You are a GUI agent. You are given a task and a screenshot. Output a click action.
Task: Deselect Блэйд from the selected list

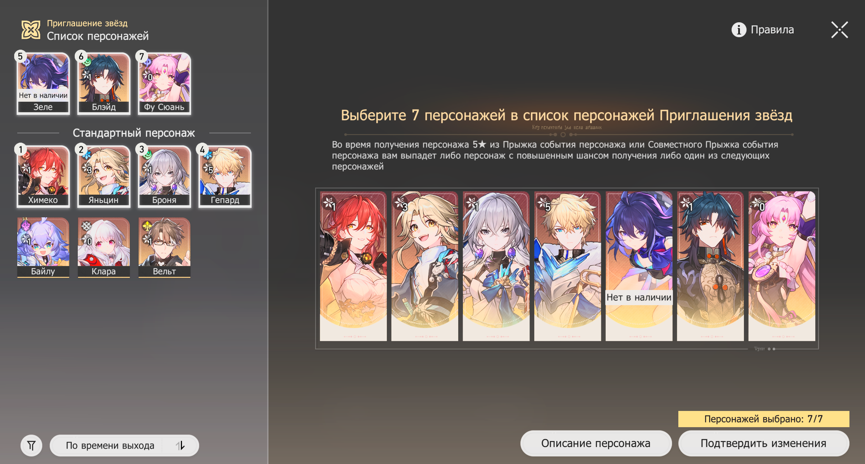coord(104,83)
